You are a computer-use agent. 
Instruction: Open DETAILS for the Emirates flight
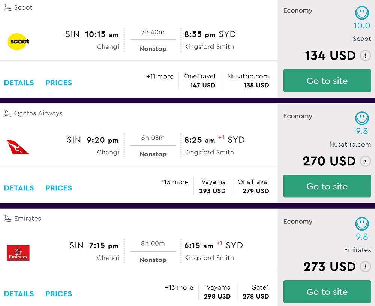point(19,294)
